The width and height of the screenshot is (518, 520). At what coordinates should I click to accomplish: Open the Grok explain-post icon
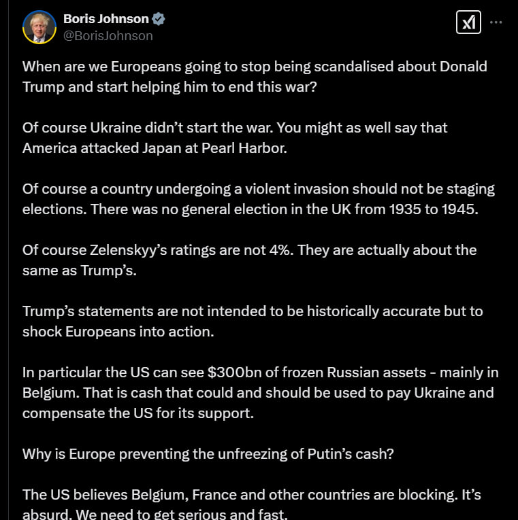click(x=468, y=22)
